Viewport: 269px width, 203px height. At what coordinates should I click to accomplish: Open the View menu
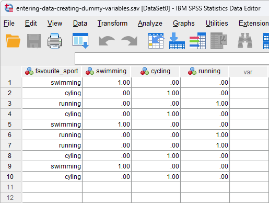(x=55, y=24)
